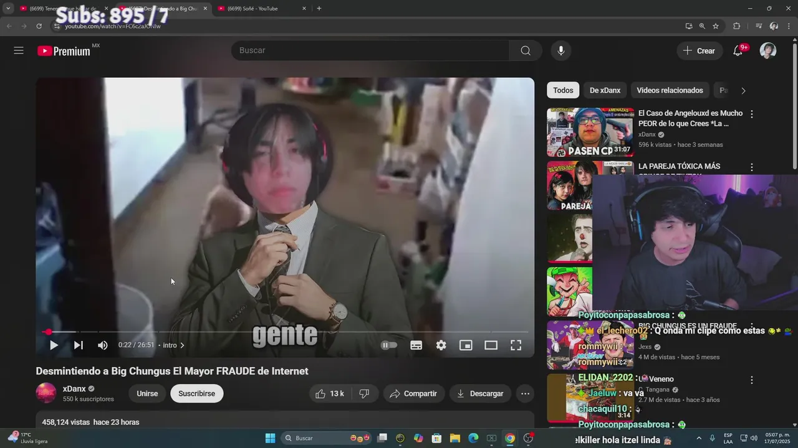Show hidden system tray icons

(x=698, y=438)
